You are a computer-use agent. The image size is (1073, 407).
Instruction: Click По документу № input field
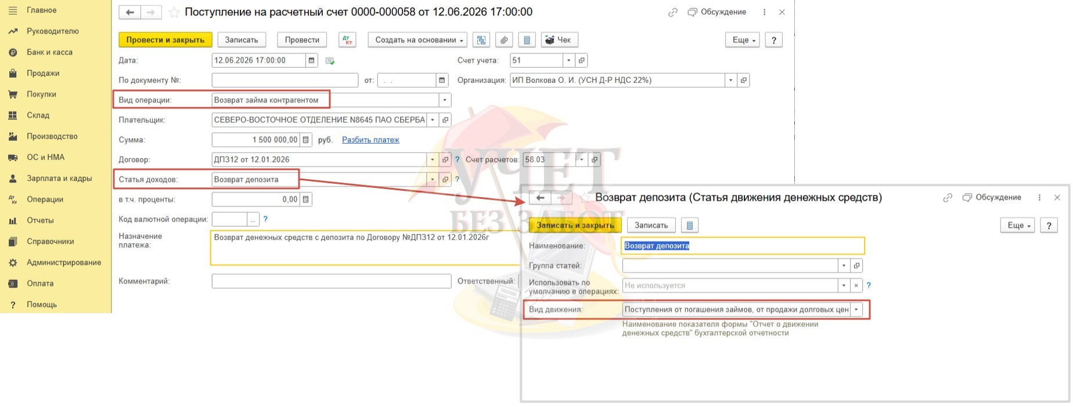click(285, 80)
